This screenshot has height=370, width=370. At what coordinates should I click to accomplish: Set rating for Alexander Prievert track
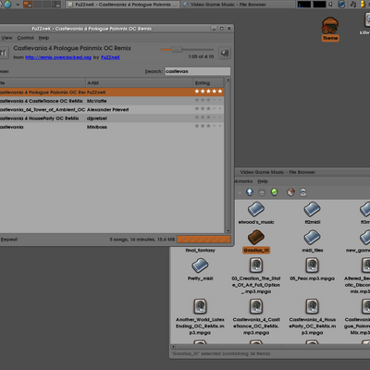click(208, 108)
